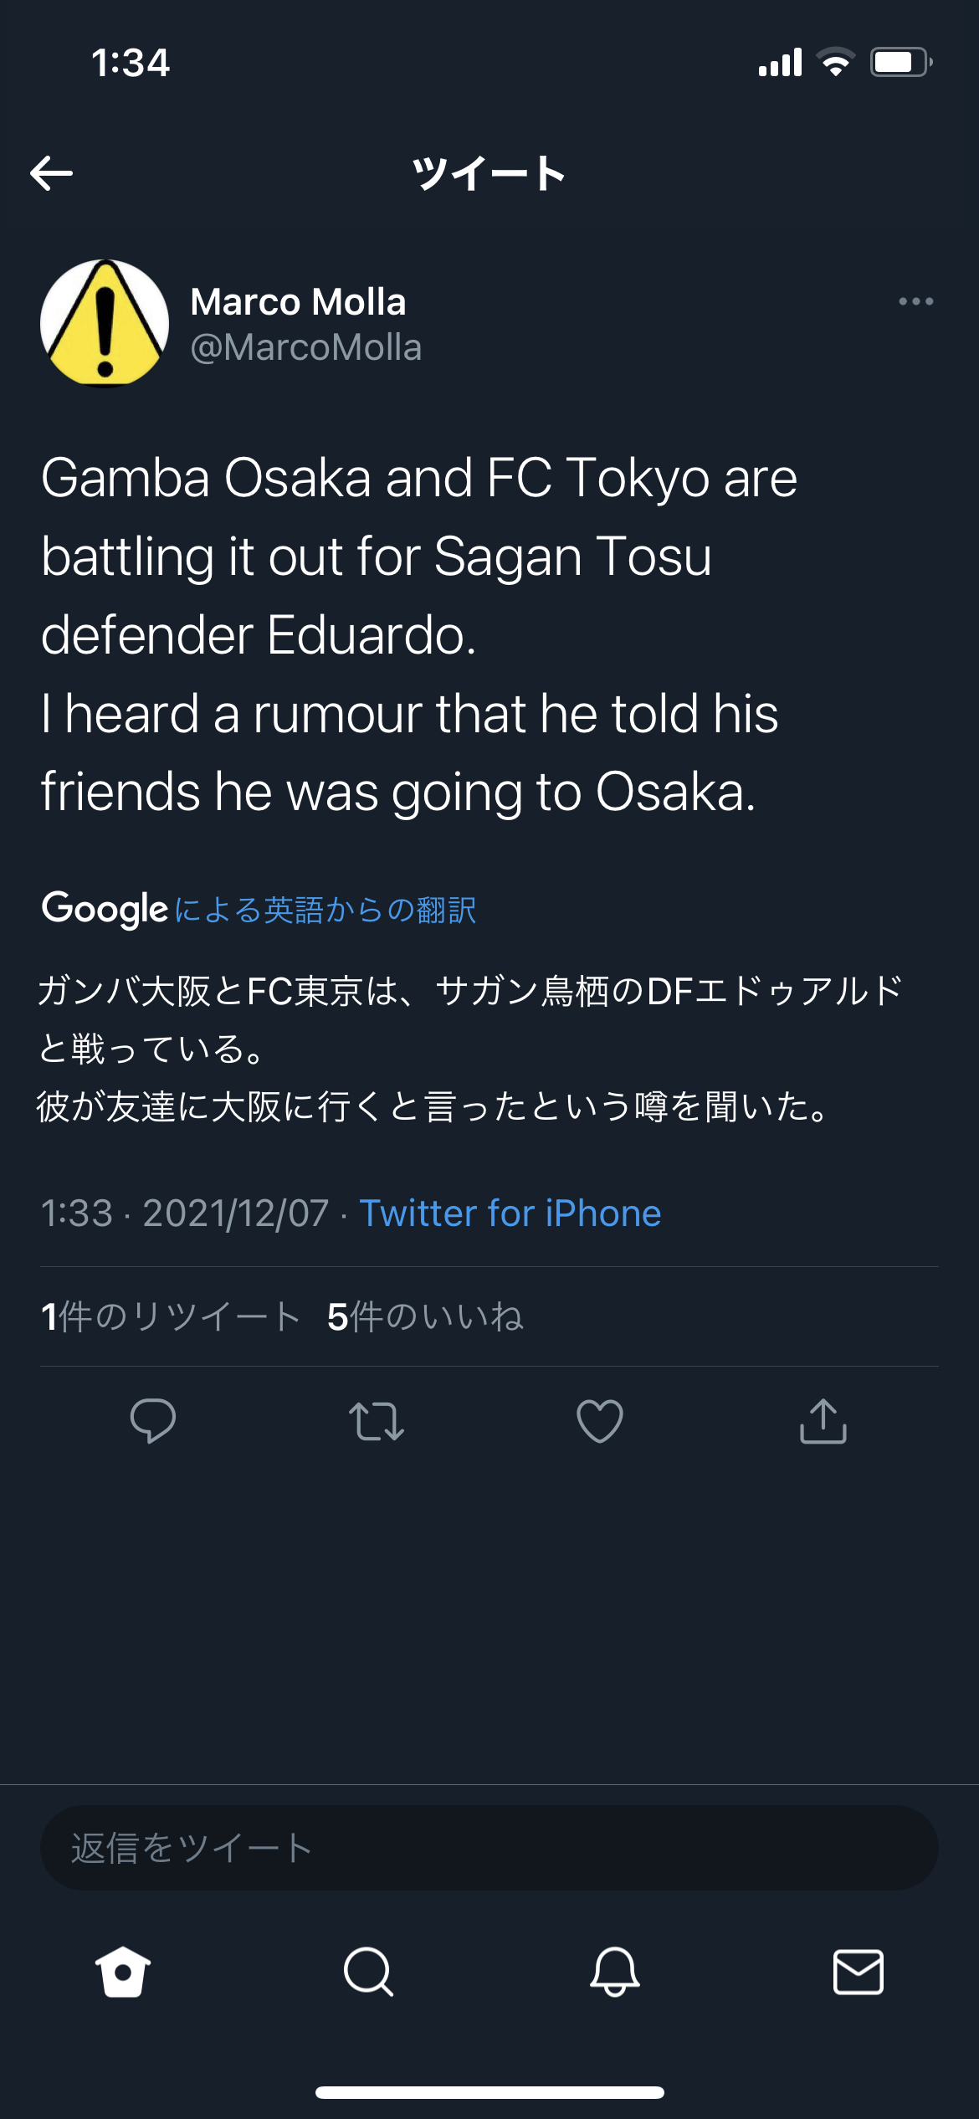
Task: Open the Twitter for iPhone source link
Action: [x=510, y=1213]
